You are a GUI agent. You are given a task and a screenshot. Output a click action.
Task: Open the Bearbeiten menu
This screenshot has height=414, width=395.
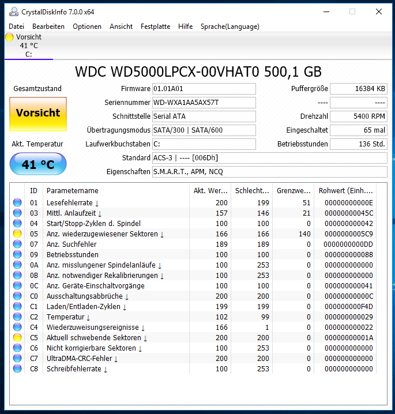point(48,27)
